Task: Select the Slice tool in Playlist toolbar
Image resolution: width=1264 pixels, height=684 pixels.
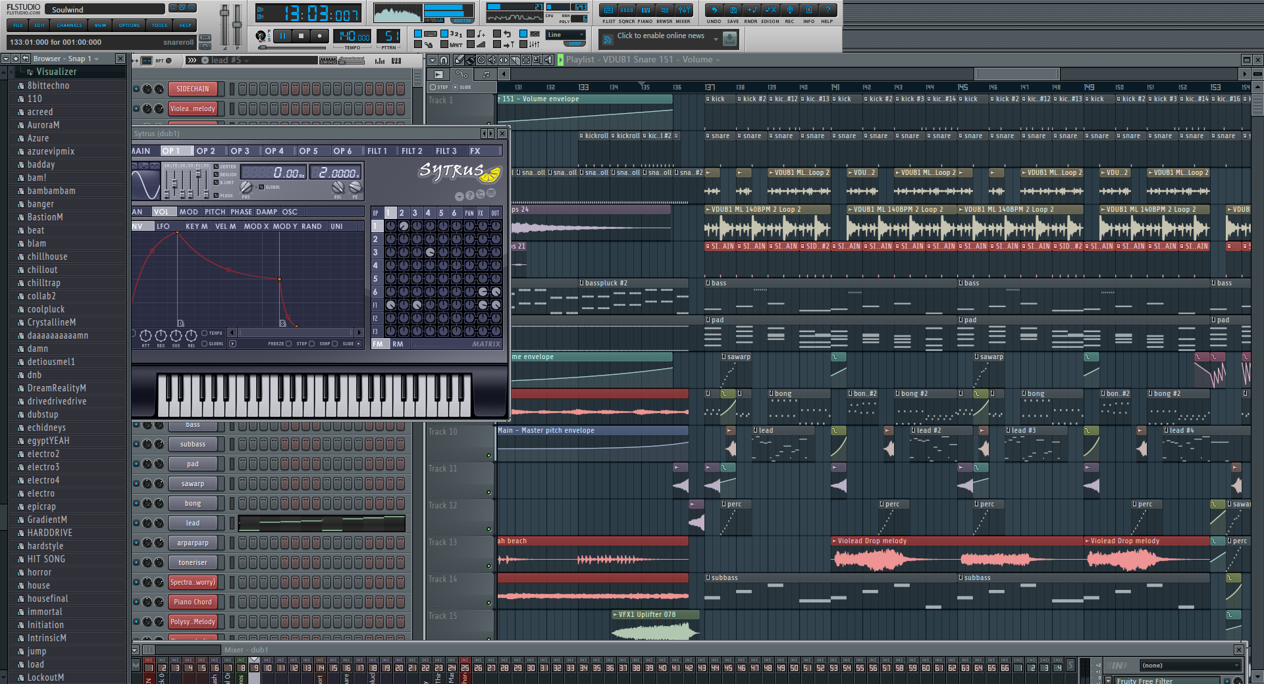Action: (x=515, y=60)
